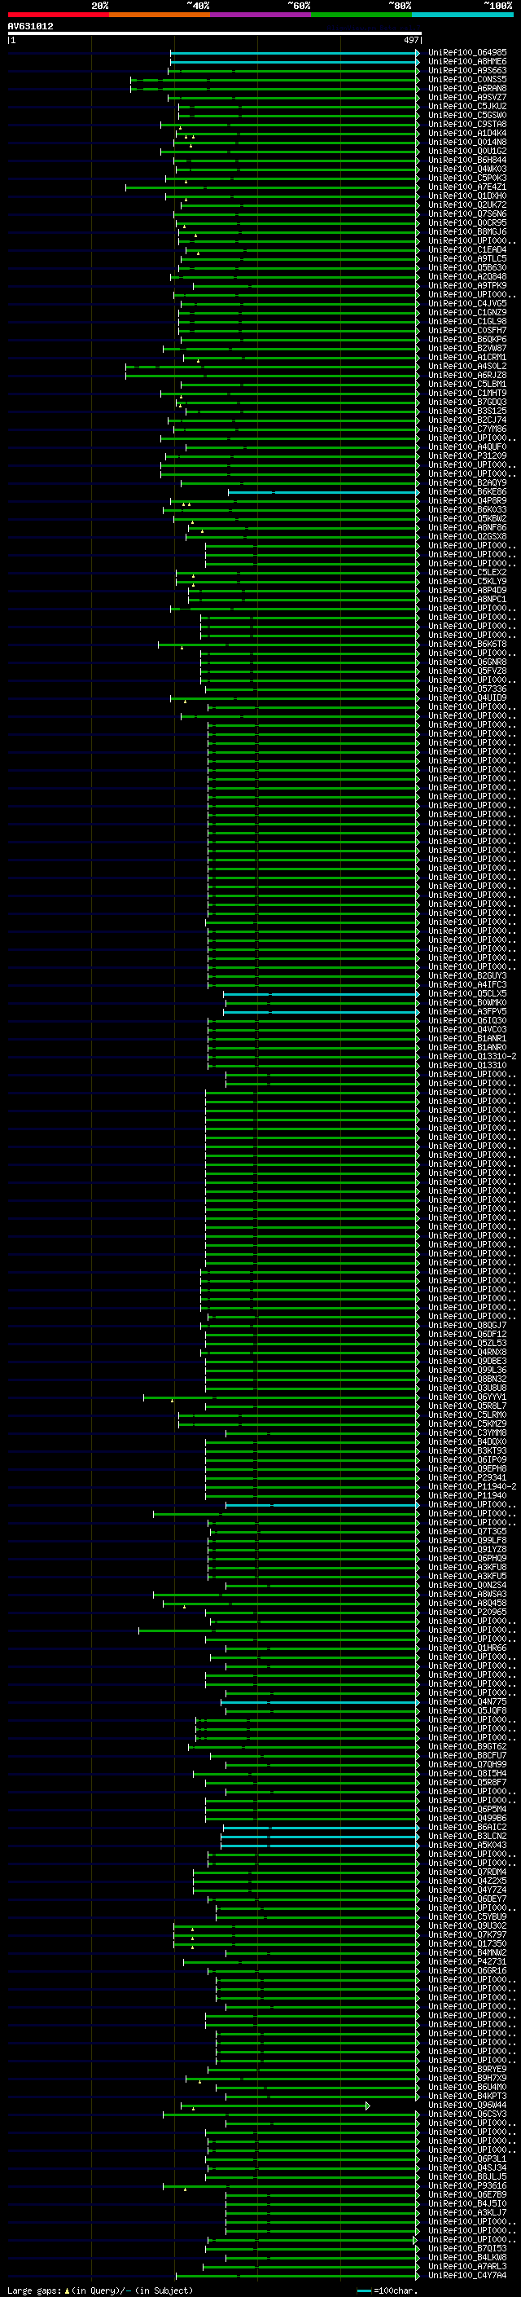Select the UniRef100_Q8QGJ7 label

coord(467,1325)
